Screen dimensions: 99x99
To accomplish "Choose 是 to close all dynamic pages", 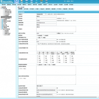I will pos(37,44).
